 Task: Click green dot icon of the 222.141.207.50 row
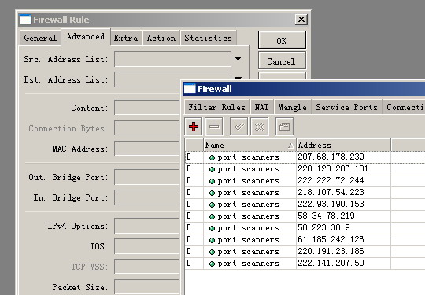click(x=212, y=264)
